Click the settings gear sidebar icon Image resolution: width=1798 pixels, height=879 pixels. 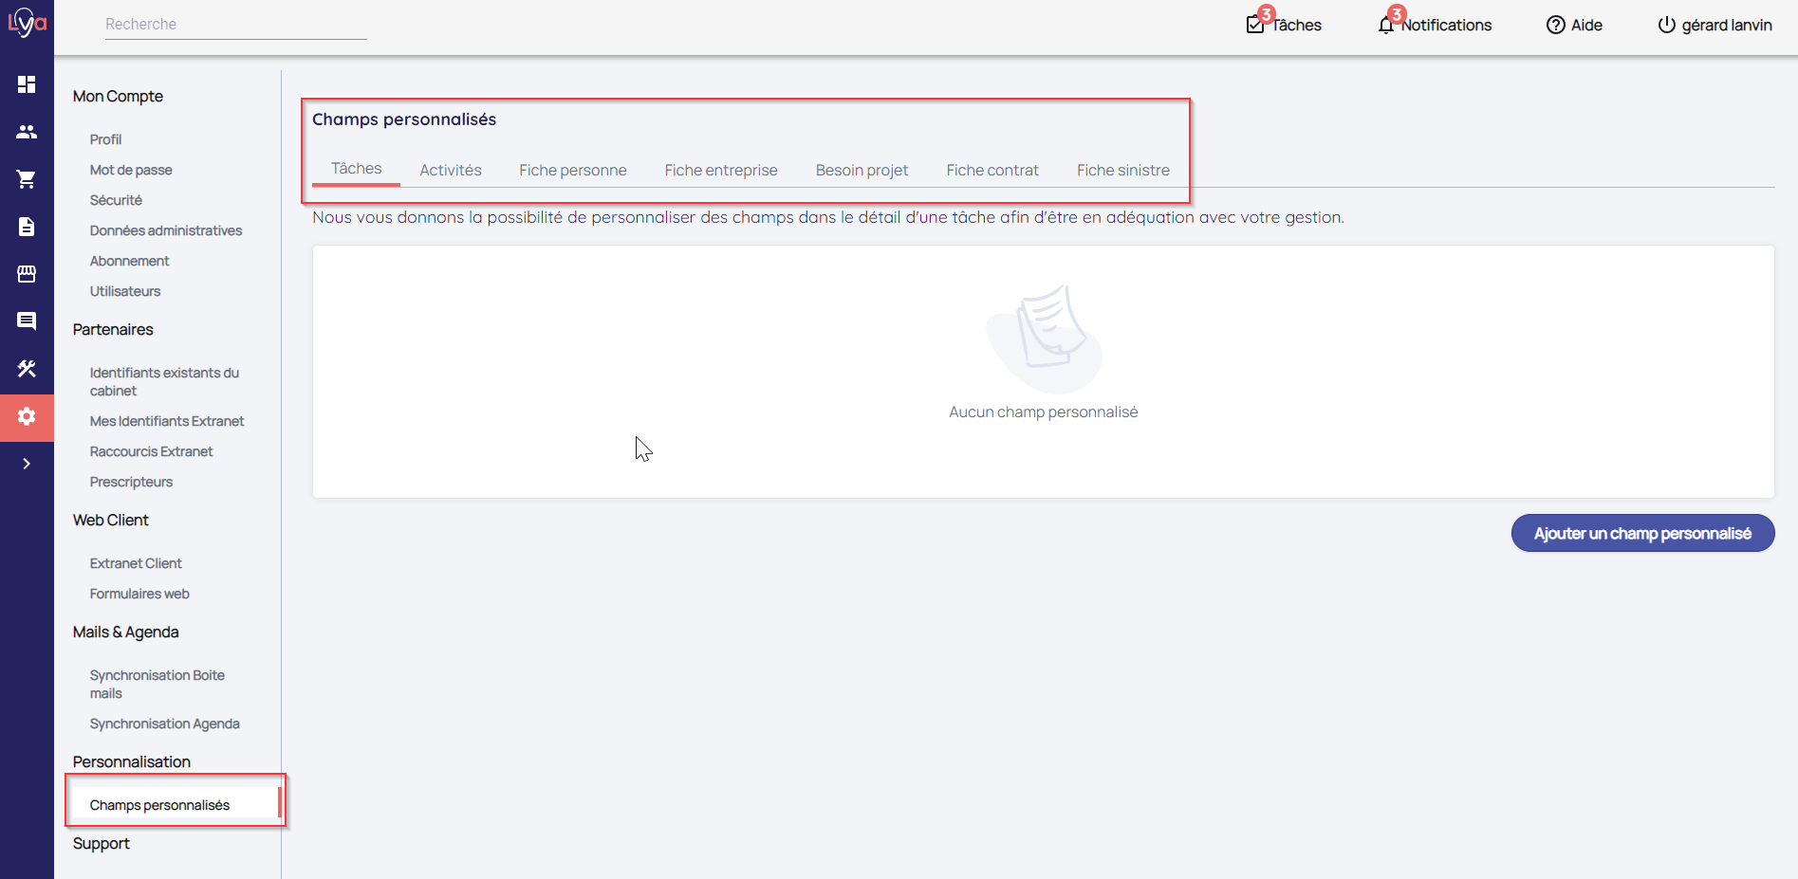click(x=27, y=416)
